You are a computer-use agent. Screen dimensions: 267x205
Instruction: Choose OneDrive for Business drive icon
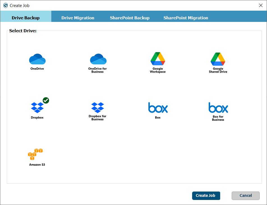[x=98, y=59]
